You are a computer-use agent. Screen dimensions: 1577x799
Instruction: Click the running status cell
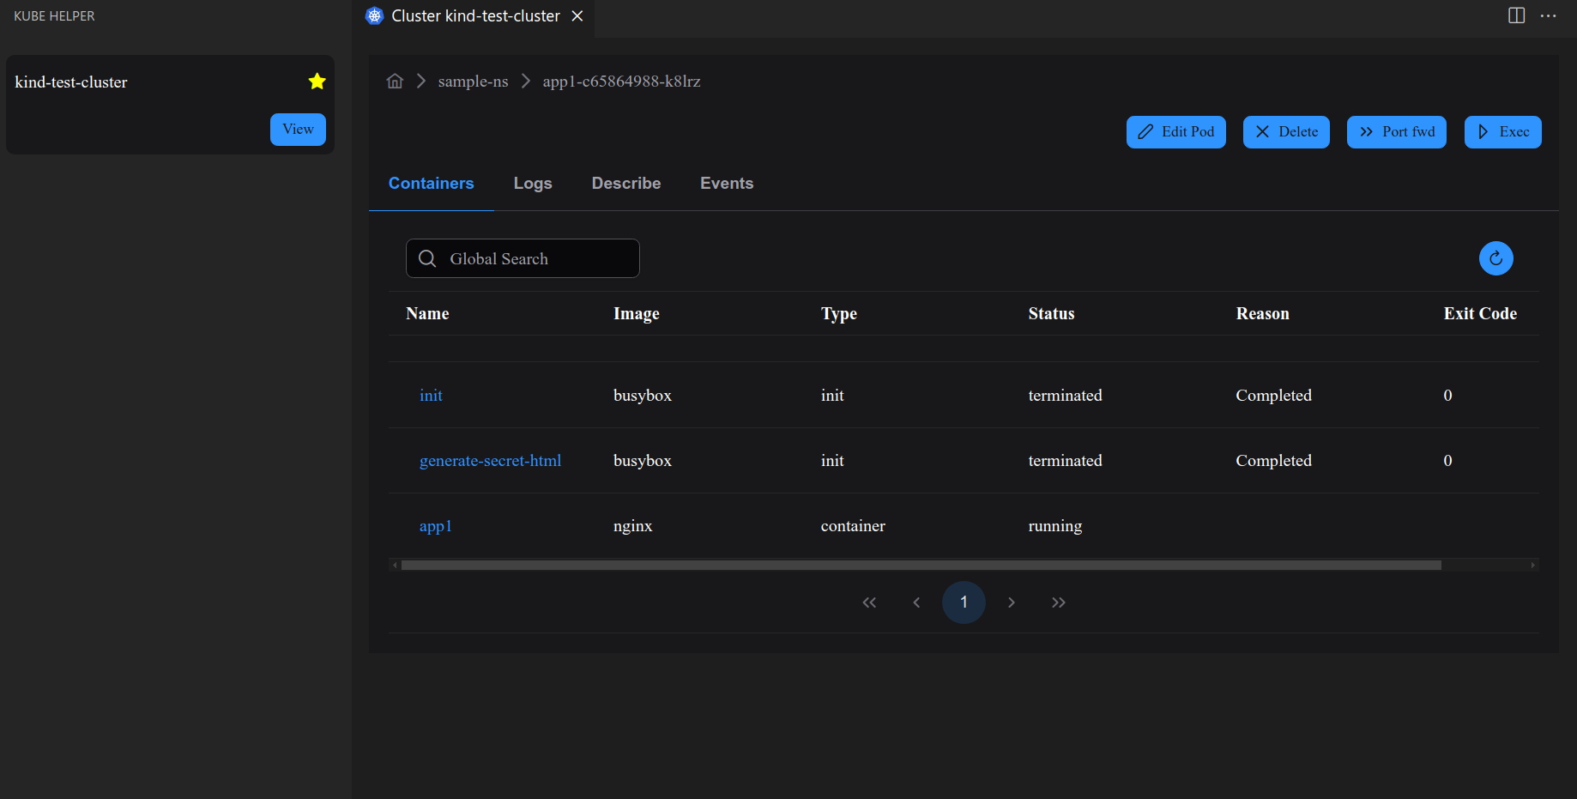click(1054, 526)
